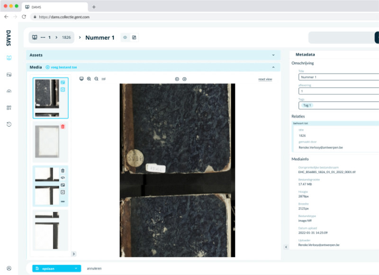Reload the browser page
The width and height of the screenshot is (379, 275).
click(24, 17)
